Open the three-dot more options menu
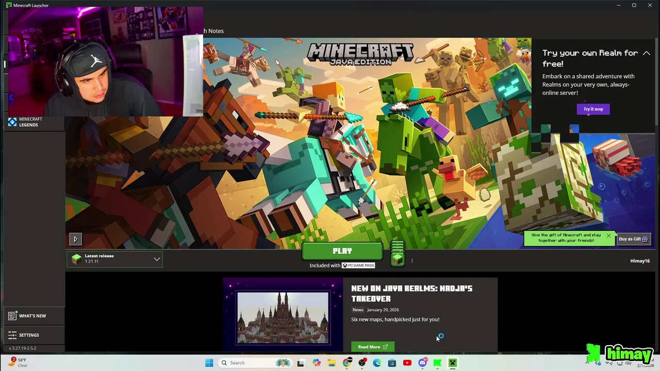The width and height of the screenshot is (660, 371). click(412, 261)
